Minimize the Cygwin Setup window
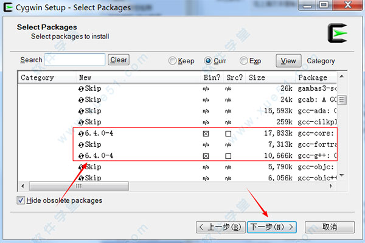This screenshot has width=365, height=243. pyautogui.click(x=307, y=5)
